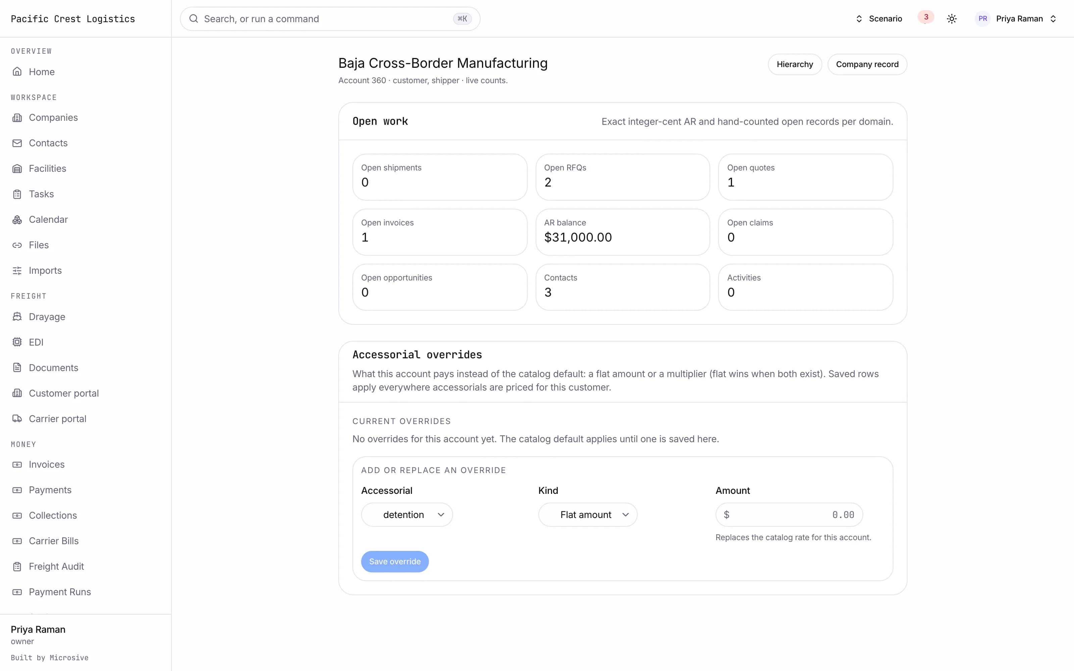Screen dimensions: 1074x671
Task: Click the AR balance $31,000.00 value
Action: [578, 238]
